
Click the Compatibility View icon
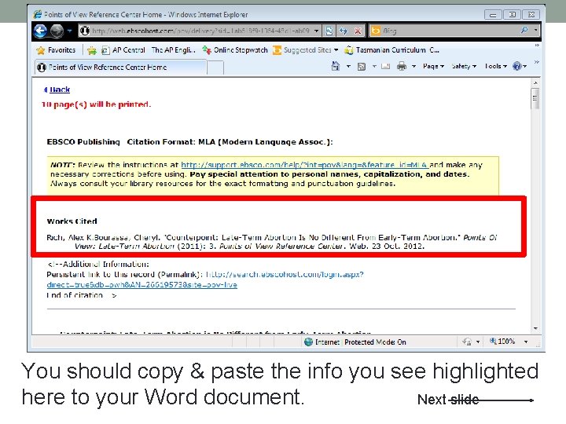click(x=329, y=31)
